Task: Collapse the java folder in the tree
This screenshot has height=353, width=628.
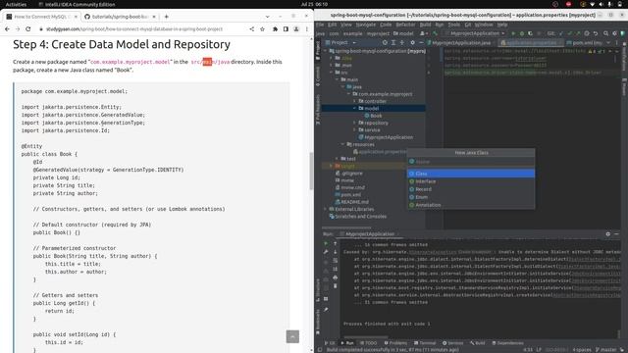Action: (342, 87)
